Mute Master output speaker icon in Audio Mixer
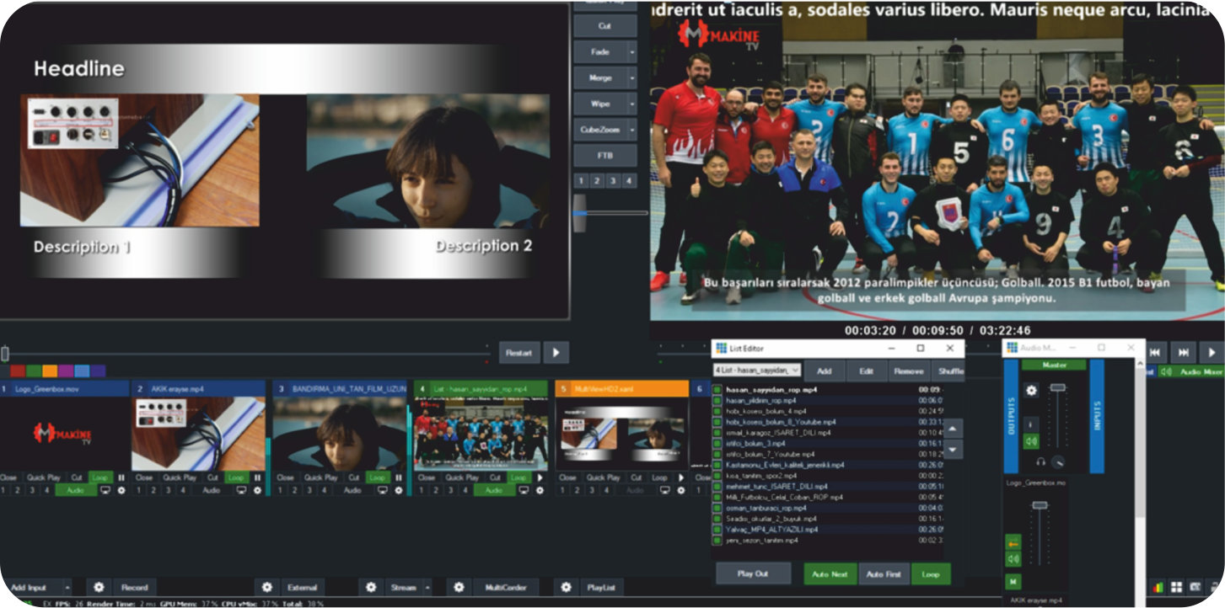This screenshot has width=1225, height=608. coord(1031,441)
